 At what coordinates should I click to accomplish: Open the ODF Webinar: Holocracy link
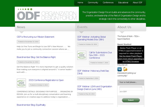click(x=93, y=72)
